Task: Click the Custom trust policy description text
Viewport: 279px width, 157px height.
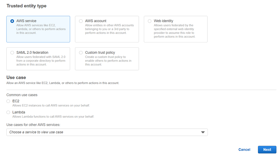Action: [108, 61]
